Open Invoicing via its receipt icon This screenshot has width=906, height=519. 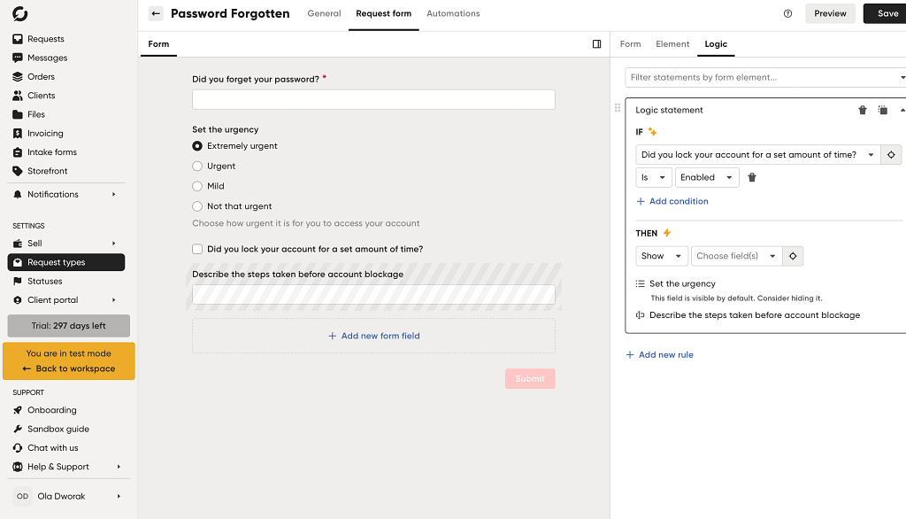pyautogui.click(x=18, y=133)
